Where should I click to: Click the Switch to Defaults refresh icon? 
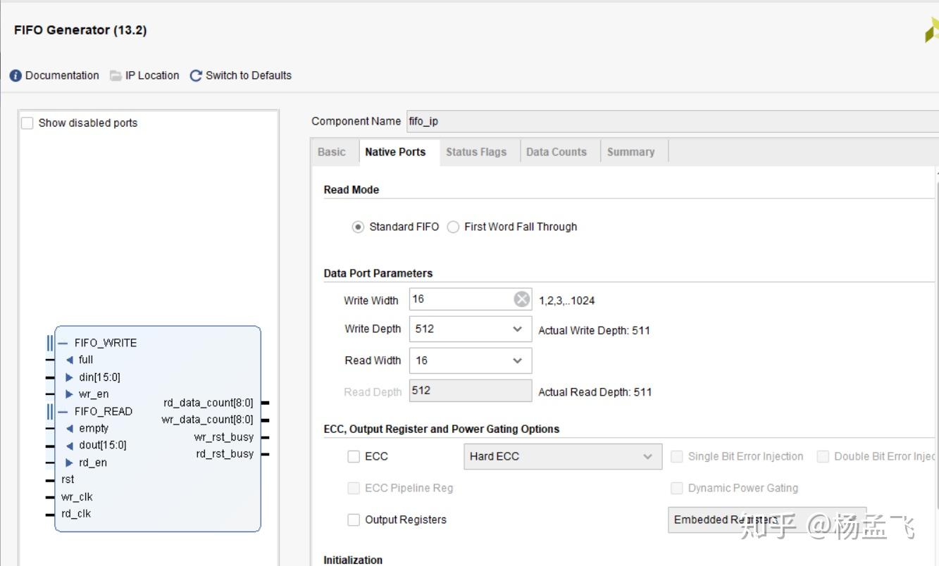pyautogui.click(x=196, y=76)
